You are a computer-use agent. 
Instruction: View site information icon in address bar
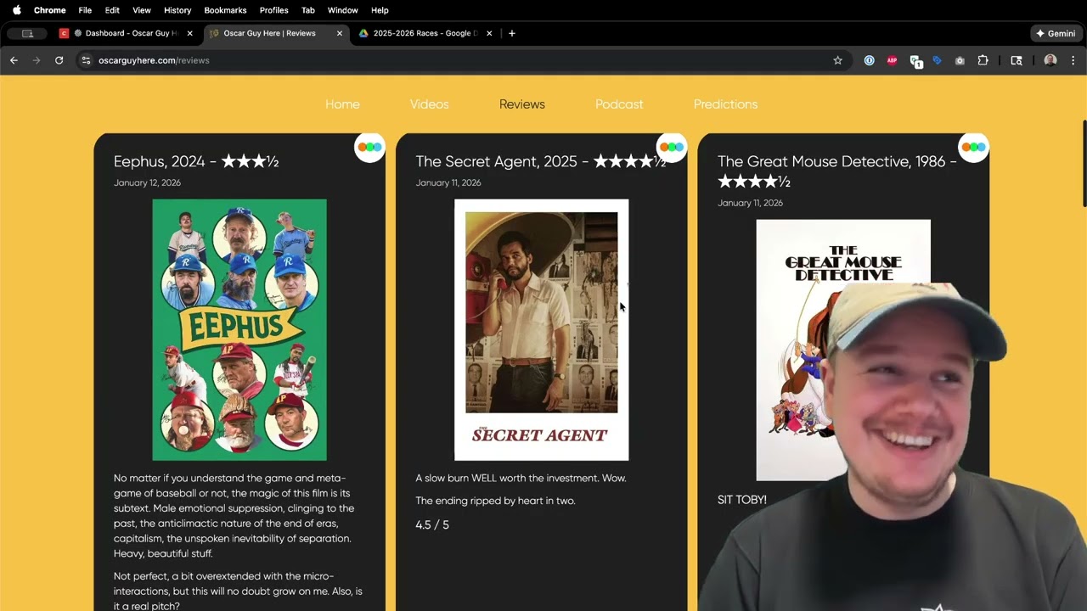(86, 60)
